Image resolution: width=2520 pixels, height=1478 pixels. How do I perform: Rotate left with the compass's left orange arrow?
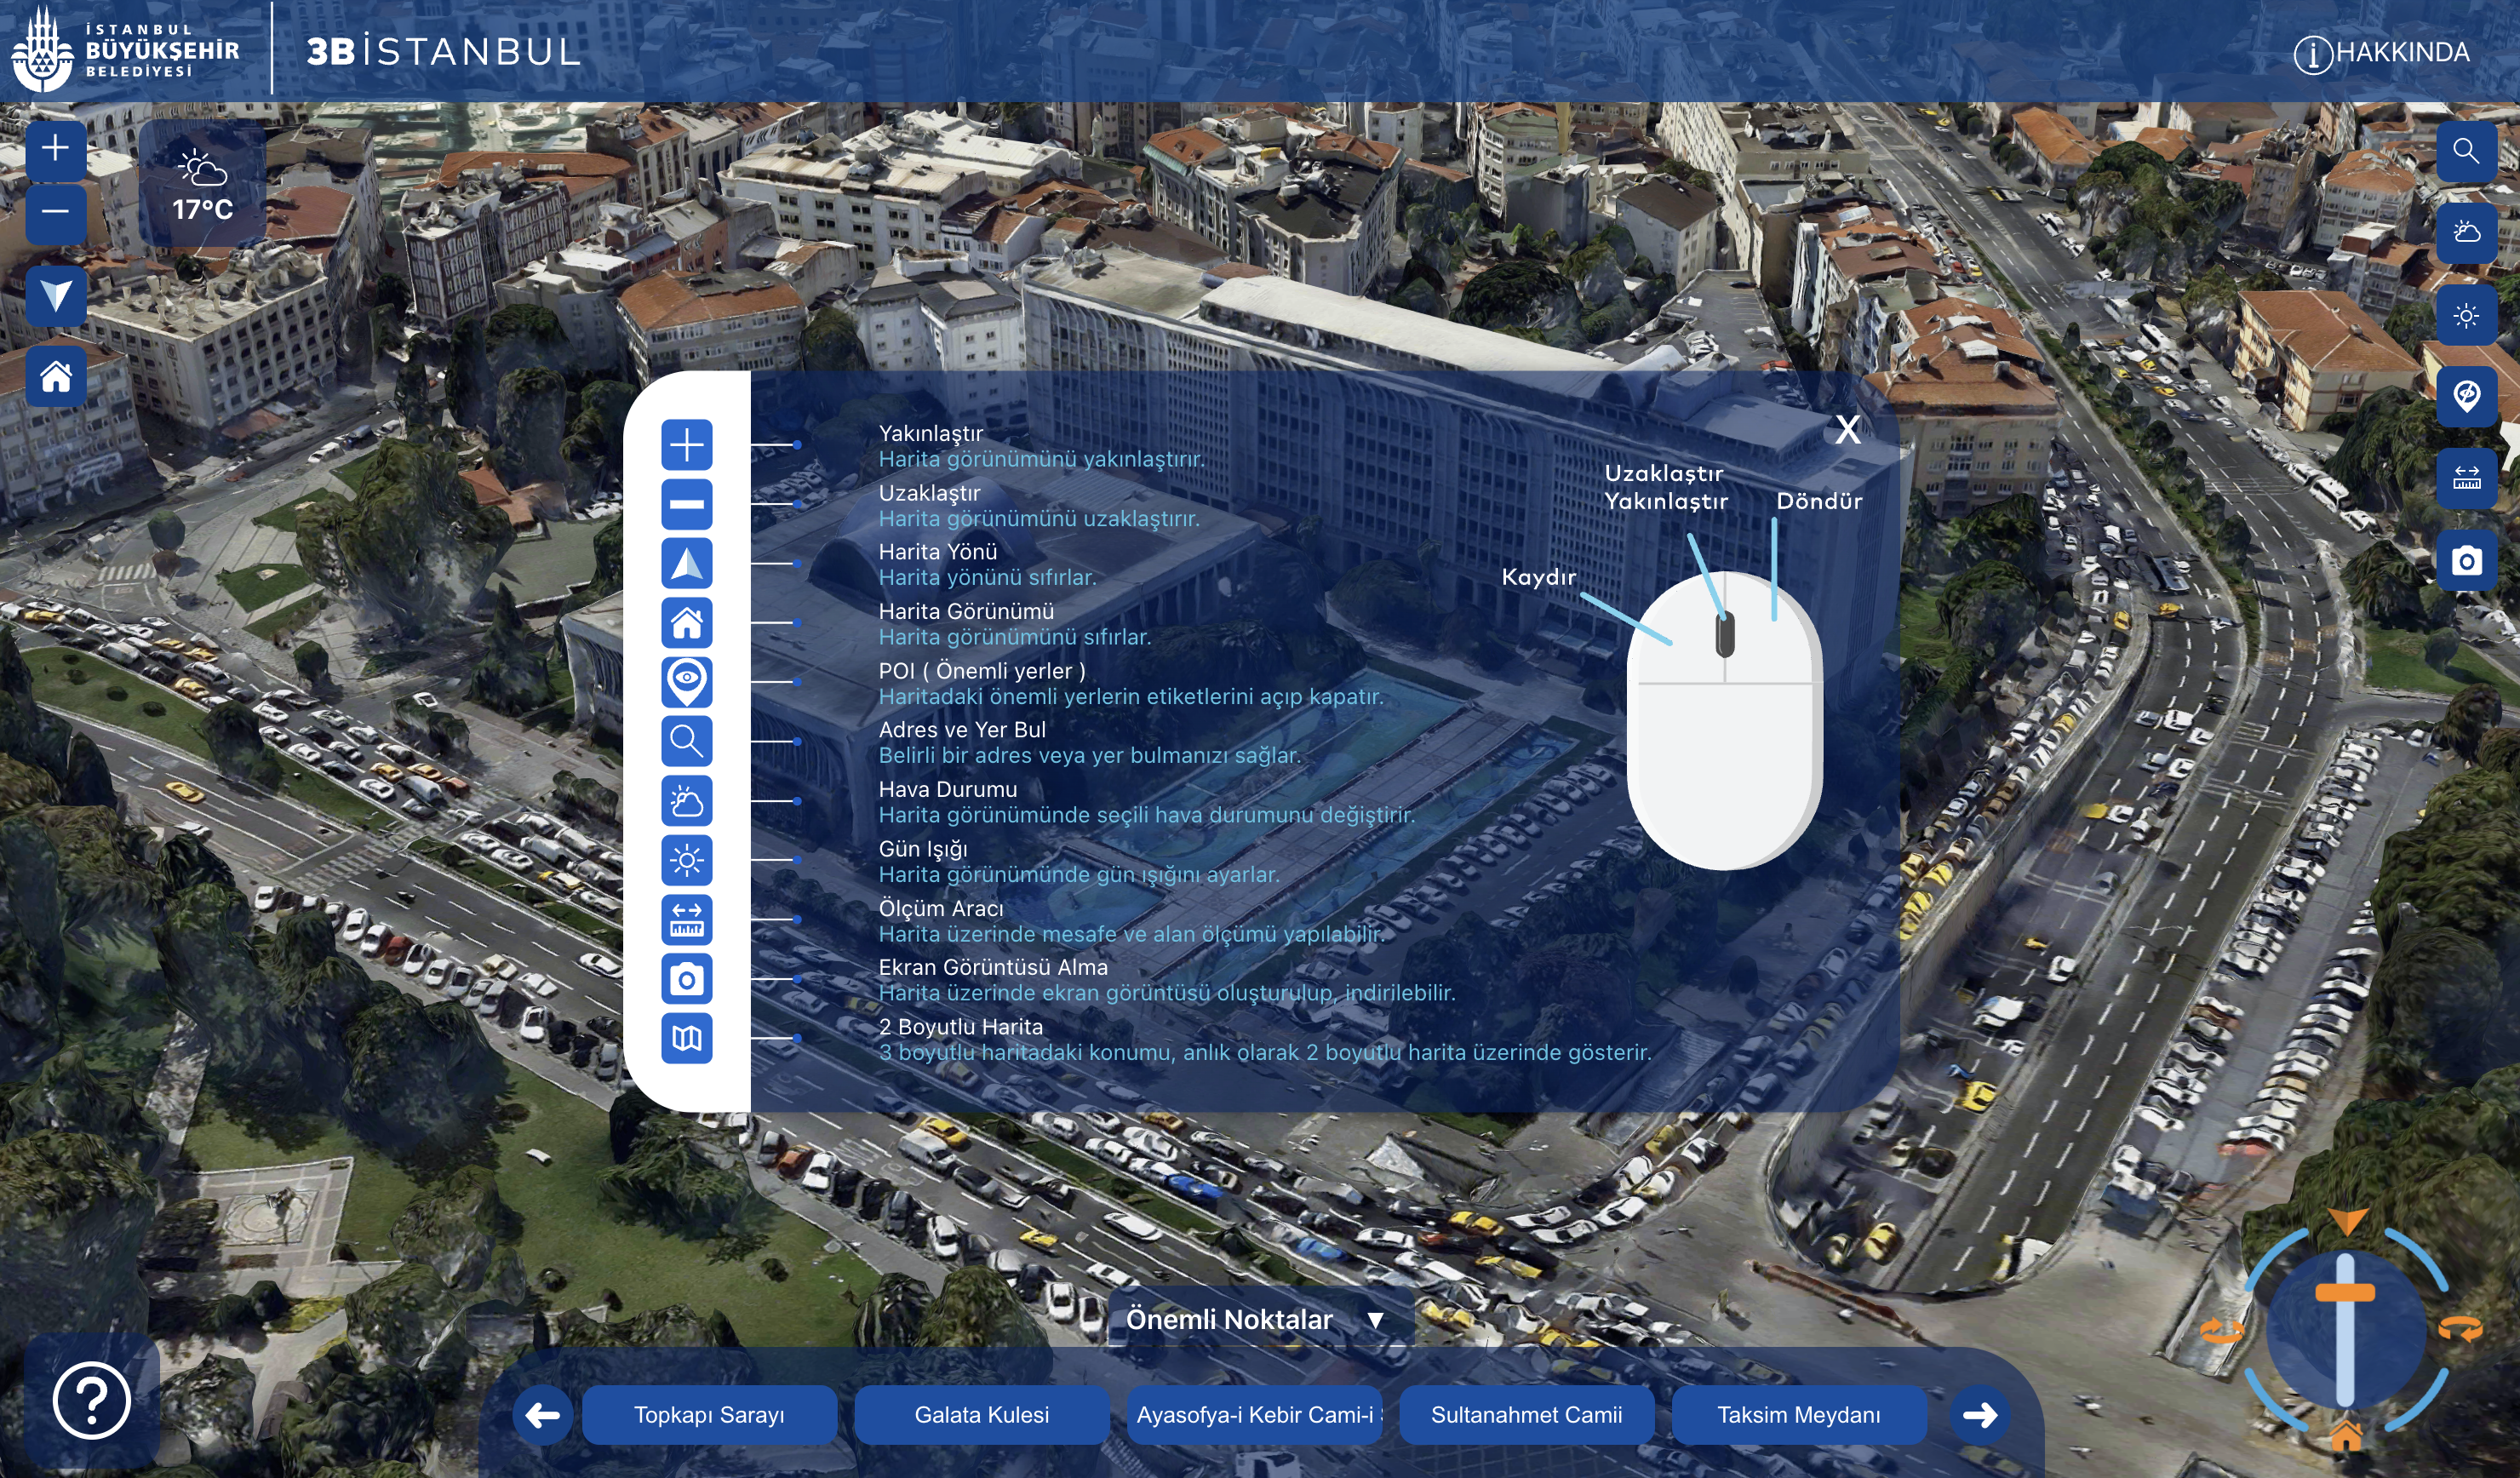(x=2222, y=1330)
